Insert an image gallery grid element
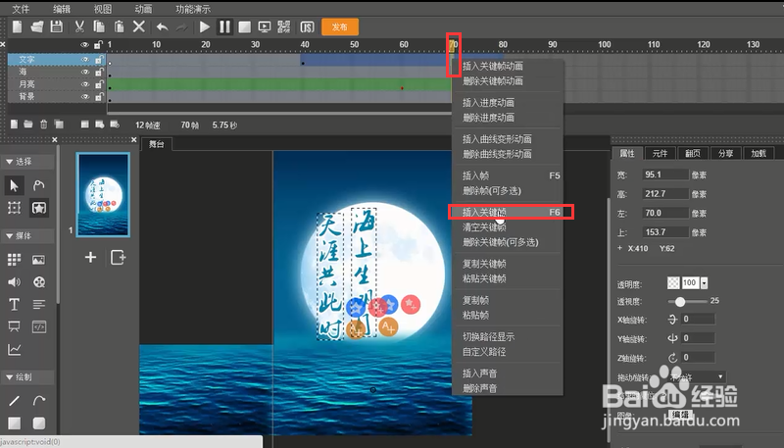The width and height of the screenshot is (784, 448). 14,259
